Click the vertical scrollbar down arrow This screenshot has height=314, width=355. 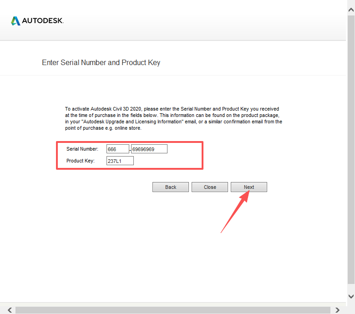(x=350, y=296)
